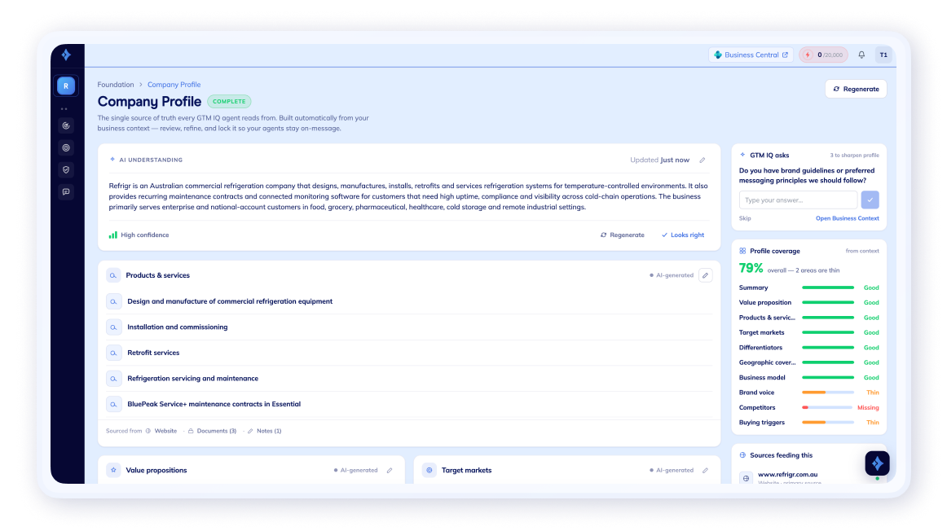Viewport: 947px width, 531px height.
Task: Open Business Central external link
Action: (x=751, y=55)
